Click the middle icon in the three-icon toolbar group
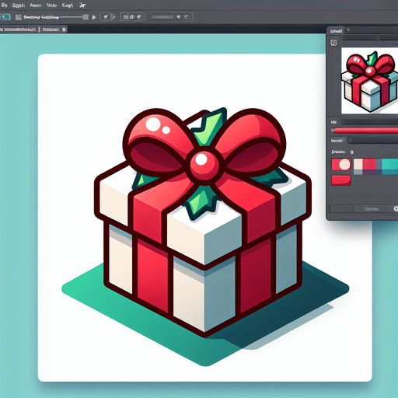This screenshot has width=398, height=398. [x=132, y=17]
